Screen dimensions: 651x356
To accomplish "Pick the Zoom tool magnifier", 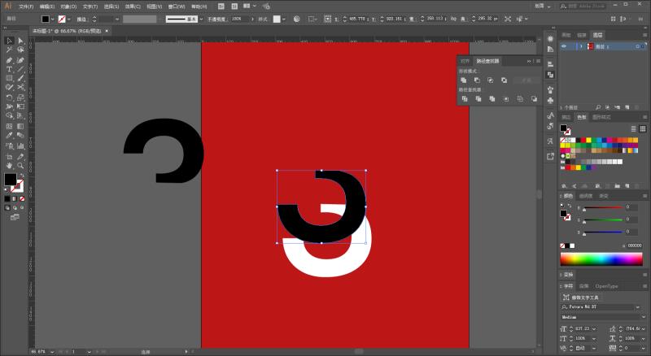I will [20, 166].
